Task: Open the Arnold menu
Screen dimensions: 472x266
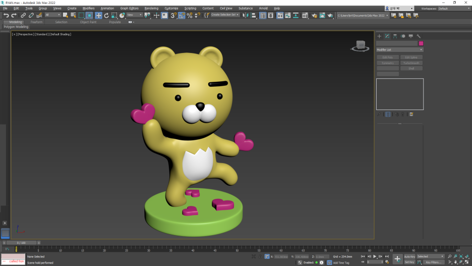Action: pos(263,9)
